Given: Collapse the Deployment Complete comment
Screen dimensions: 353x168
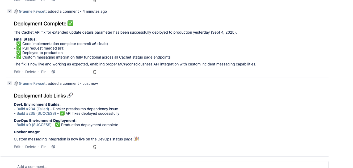Looking at the screenshot, I should point(9,11).
